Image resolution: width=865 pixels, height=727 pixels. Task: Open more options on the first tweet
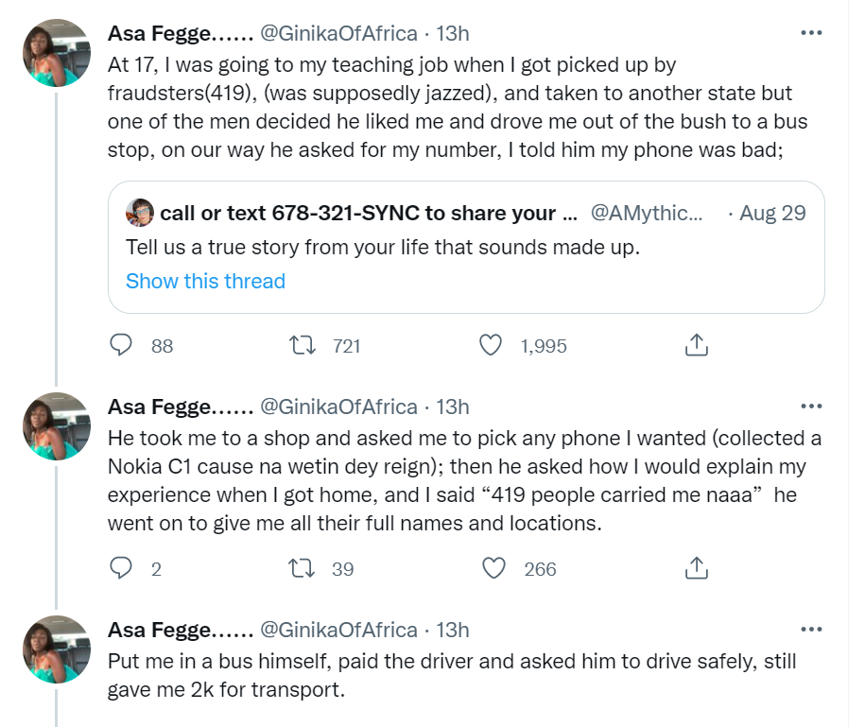(811, 33)
